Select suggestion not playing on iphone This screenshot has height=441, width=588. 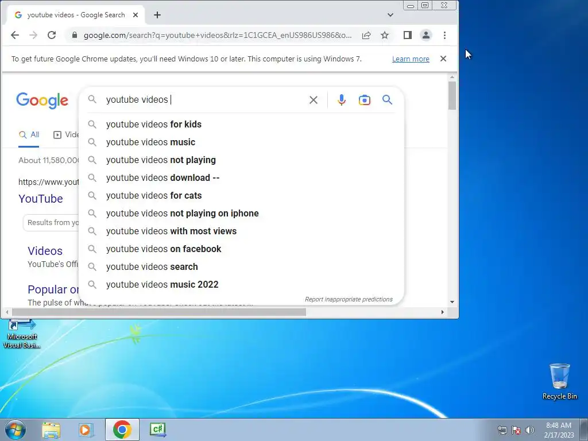click(242, 214)
